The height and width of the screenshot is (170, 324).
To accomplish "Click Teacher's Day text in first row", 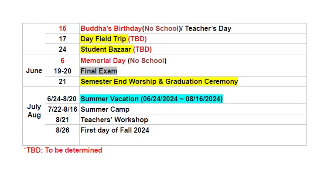I will [208, 28].
